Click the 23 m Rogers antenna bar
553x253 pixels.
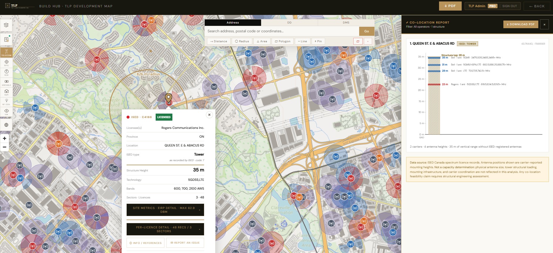pos(434,84)
